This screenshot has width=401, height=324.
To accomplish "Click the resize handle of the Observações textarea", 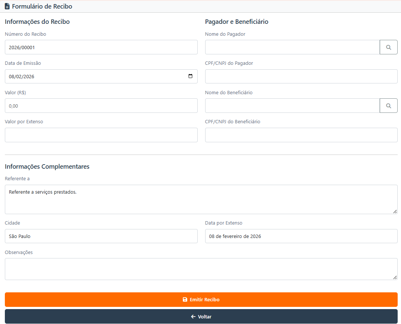I will click(x=395, y=277).
